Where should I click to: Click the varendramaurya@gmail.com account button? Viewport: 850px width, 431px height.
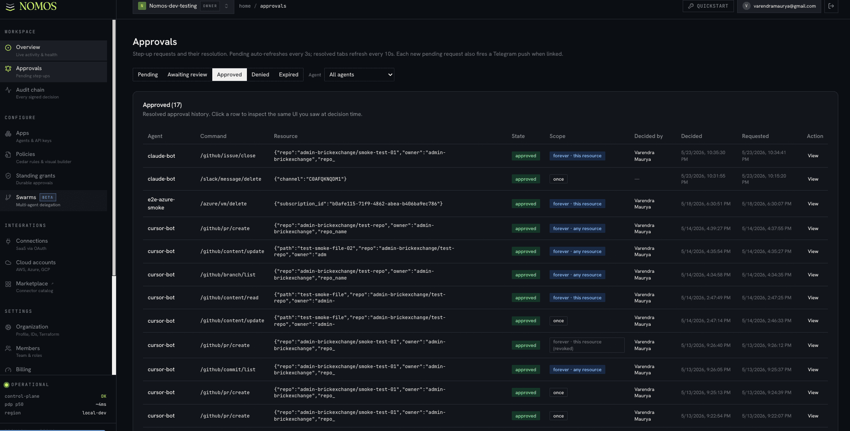click(x=779, y=6)
